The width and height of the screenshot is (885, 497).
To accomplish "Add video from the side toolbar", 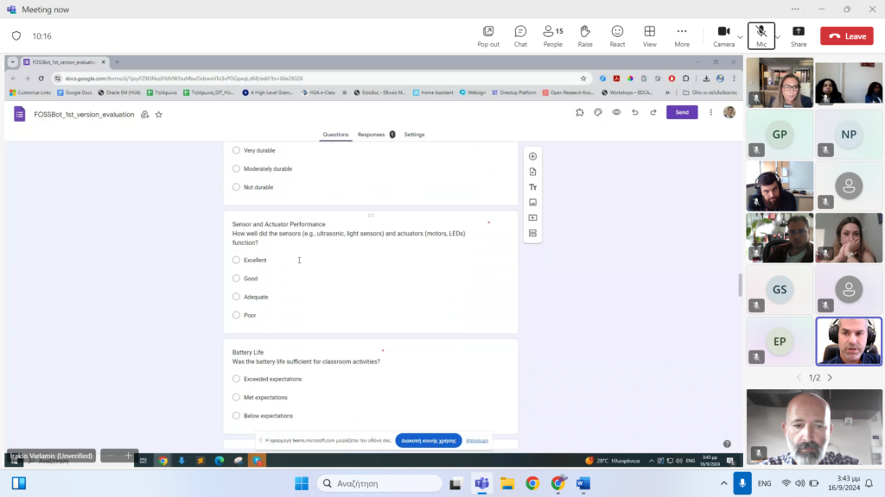I will (x=532, y=217).
